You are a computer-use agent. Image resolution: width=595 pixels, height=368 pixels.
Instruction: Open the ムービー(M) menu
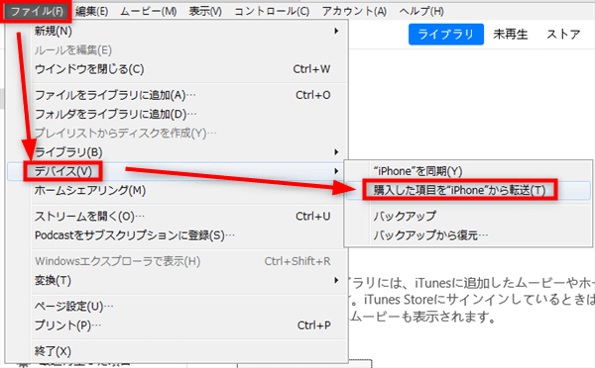[x=149, y=11]
